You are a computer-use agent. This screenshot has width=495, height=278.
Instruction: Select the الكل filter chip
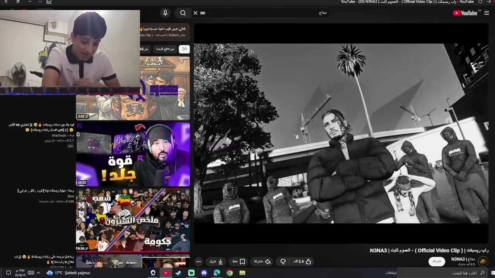point(184,49)
